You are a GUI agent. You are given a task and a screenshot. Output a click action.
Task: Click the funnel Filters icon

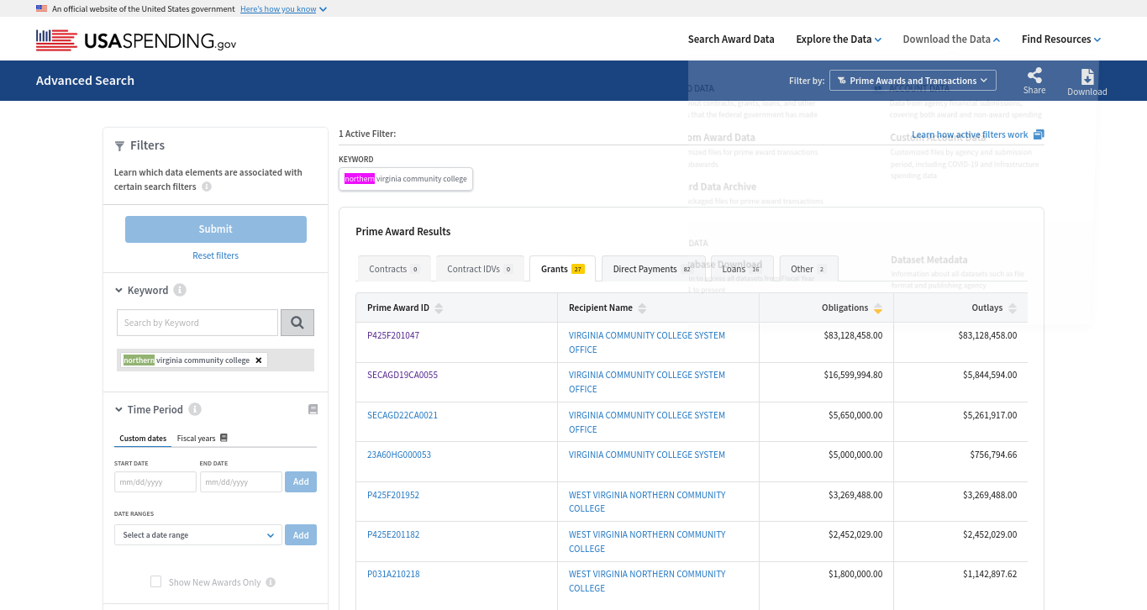119,146
